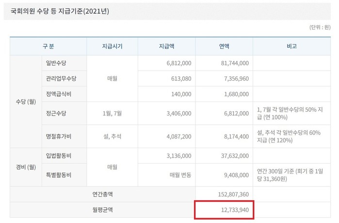Select the 정액급식비 row label
The width and height of the screenshot is (339, 223).
[x=58, y=93]
